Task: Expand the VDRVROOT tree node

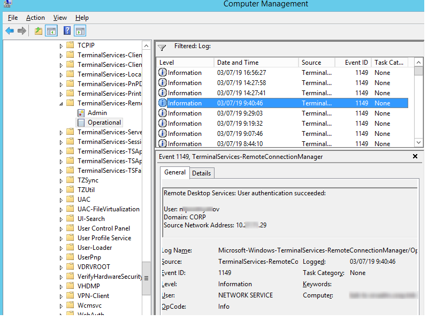Action: (61, 267)
